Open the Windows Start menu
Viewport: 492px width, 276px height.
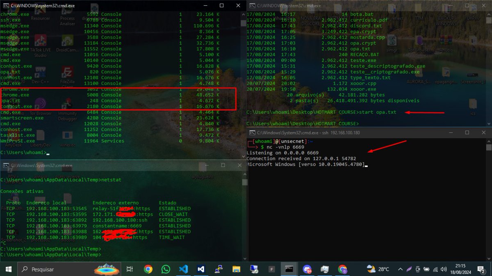click(8, 269)
